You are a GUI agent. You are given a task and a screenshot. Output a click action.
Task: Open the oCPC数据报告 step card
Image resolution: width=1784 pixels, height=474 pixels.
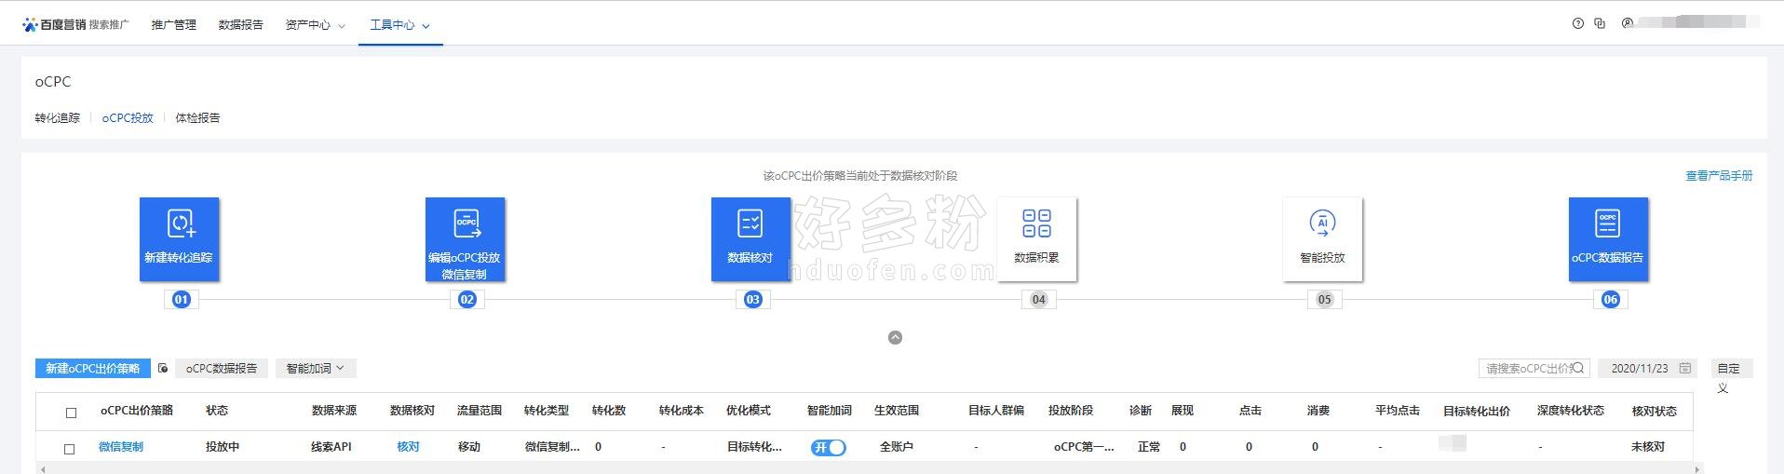pos(1608,239)
